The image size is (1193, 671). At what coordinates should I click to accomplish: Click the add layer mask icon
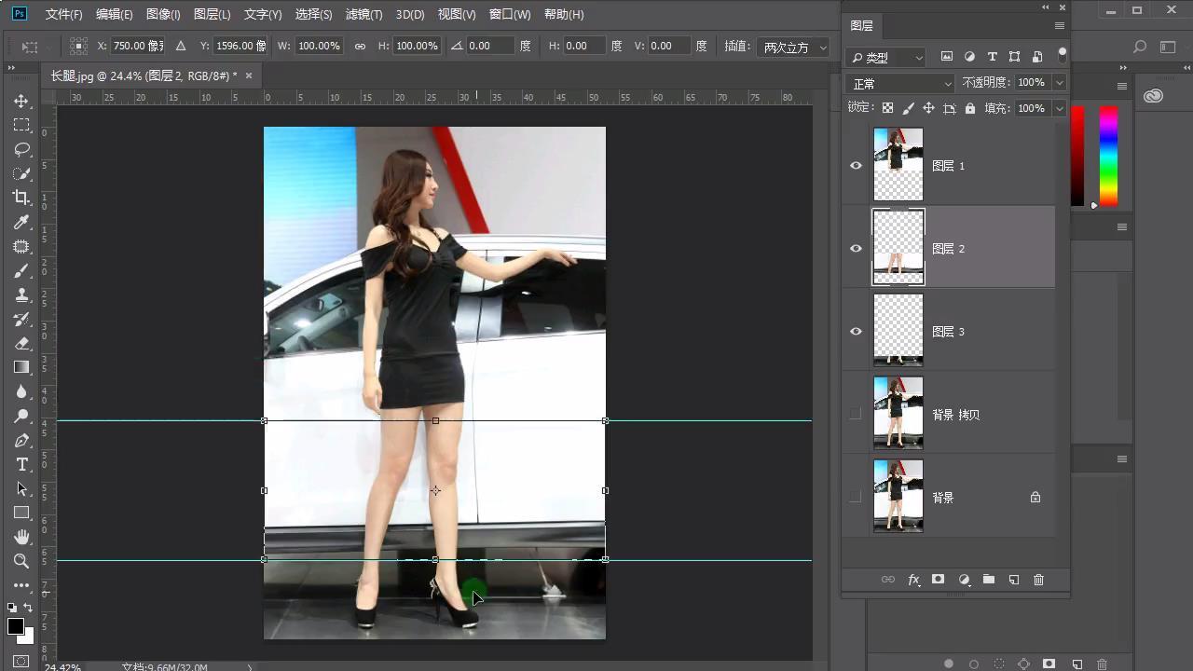tap(939, 580)
